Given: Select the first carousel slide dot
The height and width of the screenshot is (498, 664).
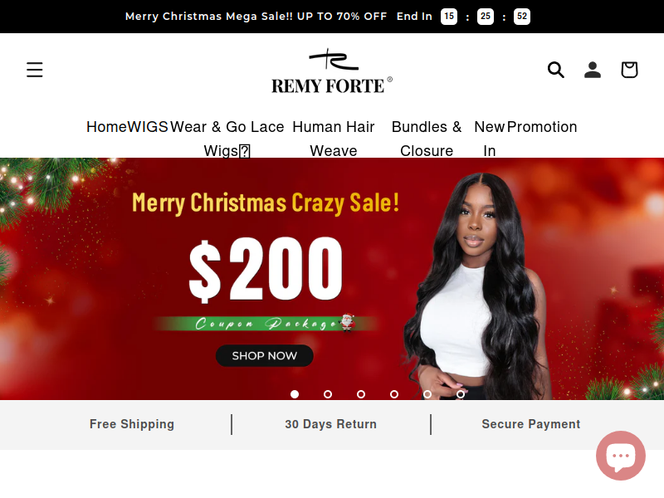Looking at the screenshot, I should click(295, 394).
